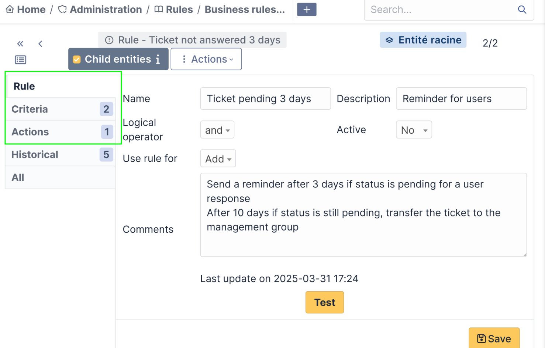
Task: Click the Child entities info icon
Action: pos(158,59)
